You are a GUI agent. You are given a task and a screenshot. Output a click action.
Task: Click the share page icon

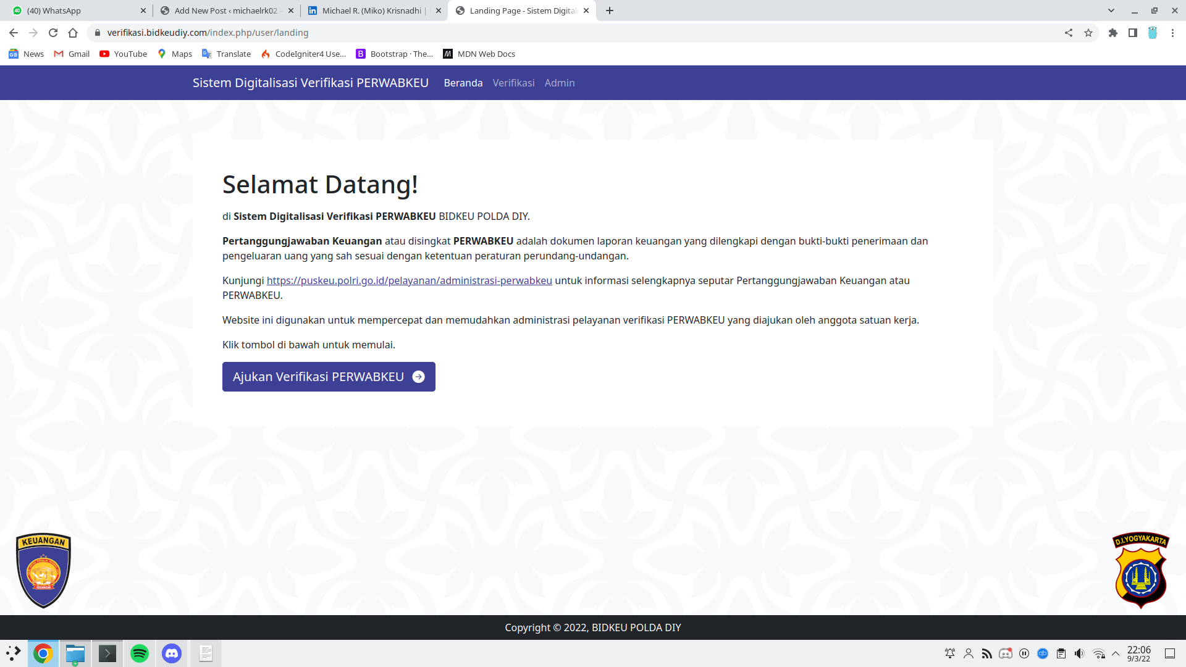point(1069,33)
